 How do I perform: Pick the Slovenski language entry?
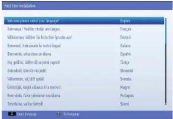point(84,71)
